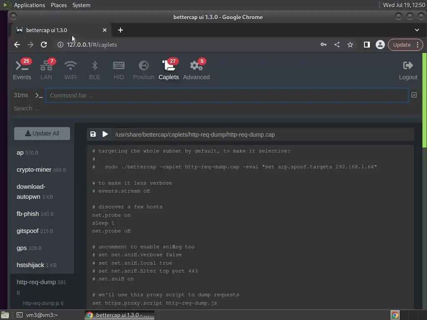This screenshot has width=427, height=320.
Task: Open the Events panel icon
Action: (x=22, y=70)
